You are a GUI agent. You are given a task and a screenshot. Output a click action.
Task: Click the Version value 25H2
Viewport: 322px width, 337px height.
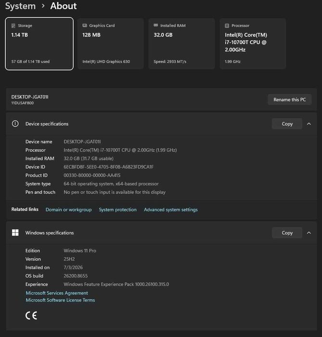point(69,259)
